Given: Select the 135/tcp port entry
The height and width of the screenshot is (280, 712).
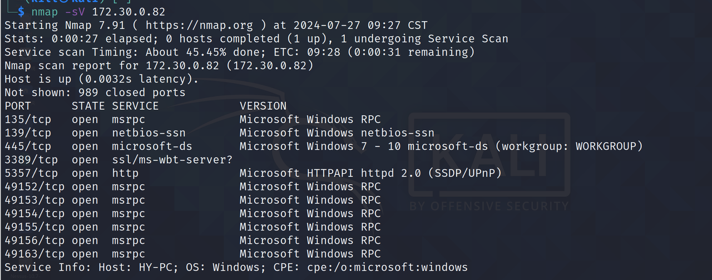Looking at the screenshot, I should pyautogui.click(x=28, y=119).
